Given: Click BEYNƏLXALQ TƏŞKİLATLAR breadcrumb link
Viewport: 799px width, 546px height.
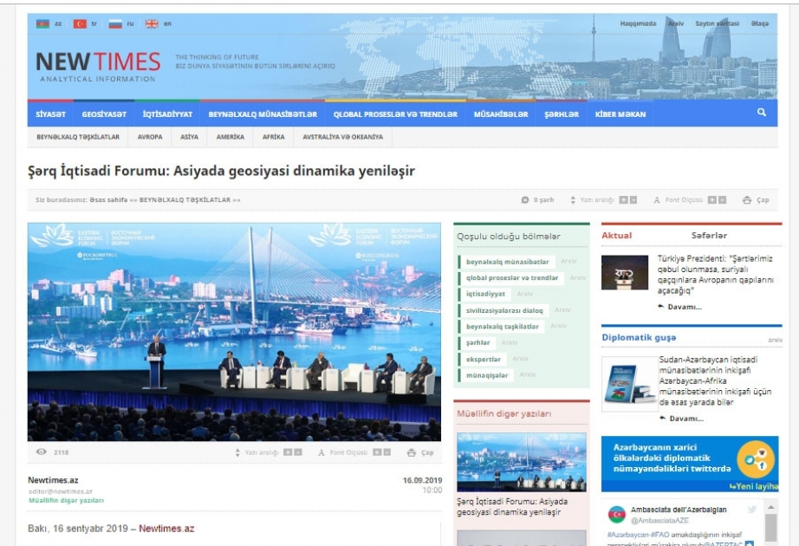Looking at the screenshot, I should point(185,200).
